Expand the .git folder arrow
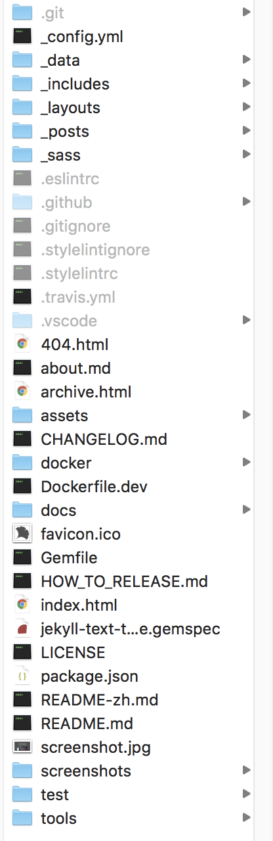This screenshot has width=273, height=841. point(246,12)
